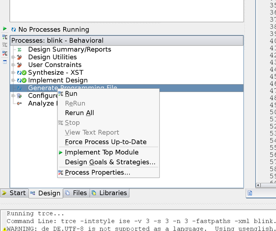
Task: Click the green check status icon for Synthesize - XST
Action: coord(24,73)
